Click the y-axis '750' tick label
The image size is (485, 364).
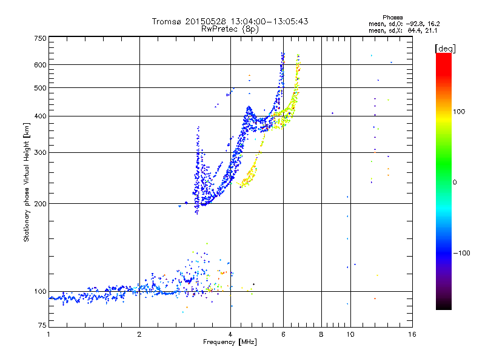click(x=40, y=38)
